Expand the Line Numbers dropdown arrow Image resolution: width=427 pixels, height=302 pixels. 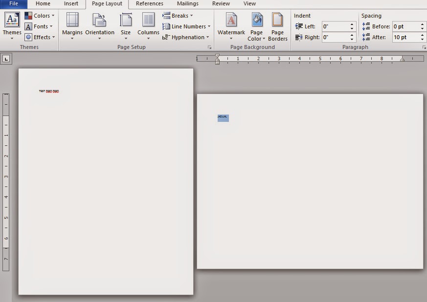[209, 26]
